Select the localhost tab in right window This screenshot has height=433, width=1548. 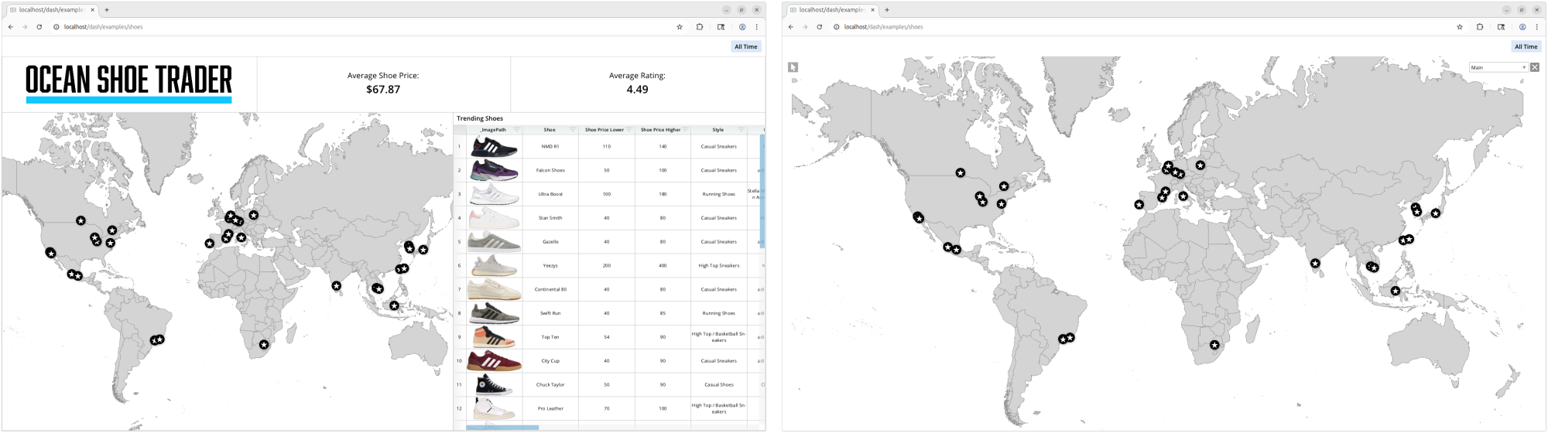pos(831,10)
